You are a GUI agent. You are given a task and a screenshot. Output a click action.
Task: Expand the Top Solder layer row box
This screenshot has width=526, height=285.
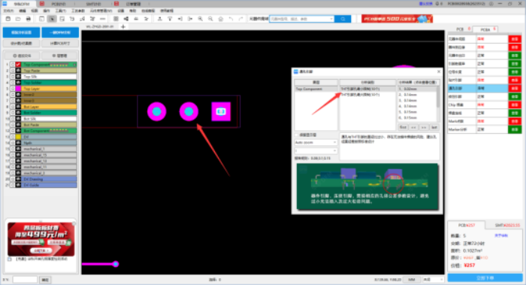[13, 83]
